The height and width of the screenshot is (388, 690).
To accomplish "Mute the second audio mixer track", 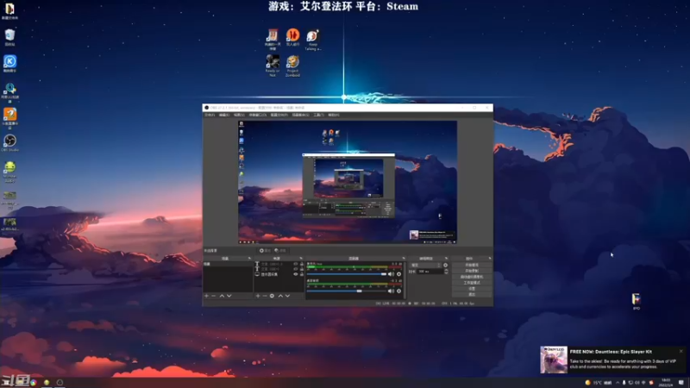I will tap(391, 291).
